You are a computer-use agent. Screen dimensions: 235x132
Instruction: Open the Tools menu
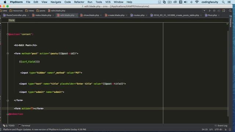click(99, 2)
